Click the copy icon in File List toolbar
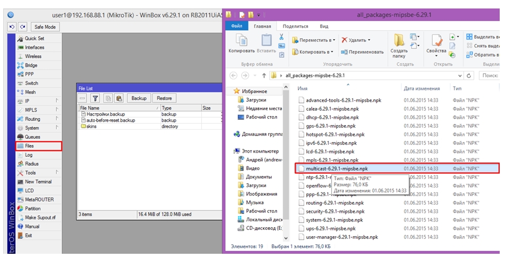This screenshot has width=505, height=258. (x=108, y=99)
